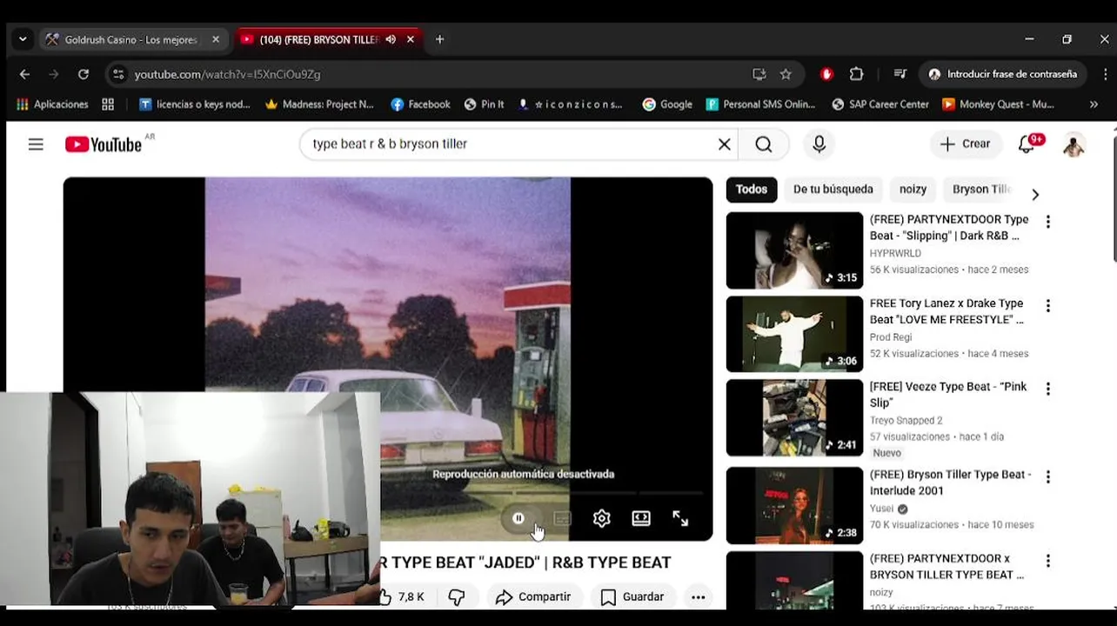This screenshot has height=626, width=1117.
Task: Open the extensions puzzle icon
Action: pos(856,75)
